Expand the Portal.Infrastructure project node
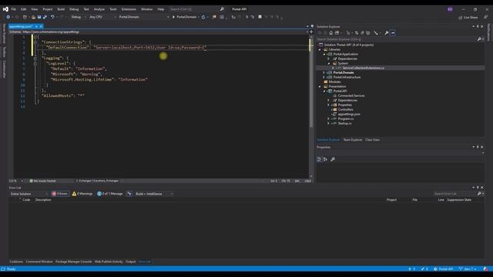 pos(324,77)
